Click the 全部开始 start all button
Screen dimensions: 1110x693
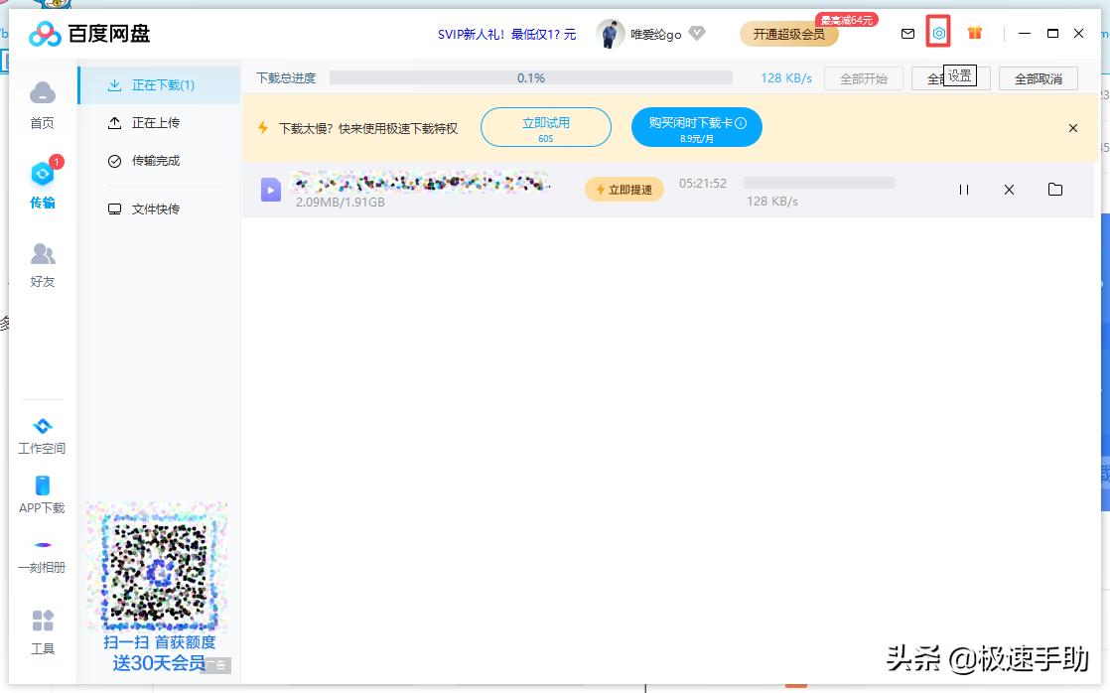pos(863,77)
